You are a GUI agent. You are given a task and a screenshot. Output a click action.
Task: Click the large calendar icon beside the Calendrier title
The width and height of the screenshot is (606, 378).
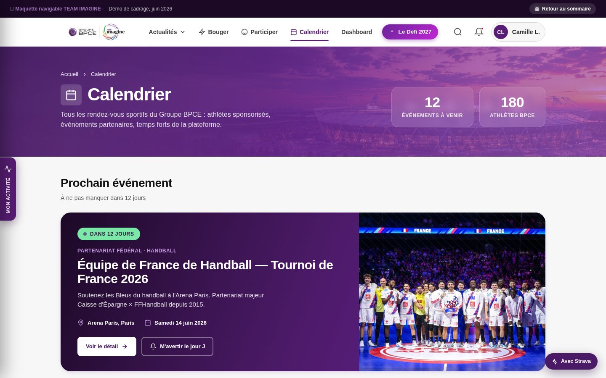[x=71, y=95]
